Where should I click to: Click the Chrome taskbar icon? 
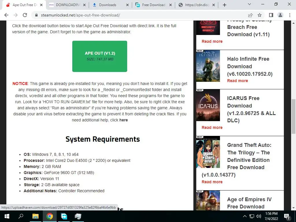(49, 216)
